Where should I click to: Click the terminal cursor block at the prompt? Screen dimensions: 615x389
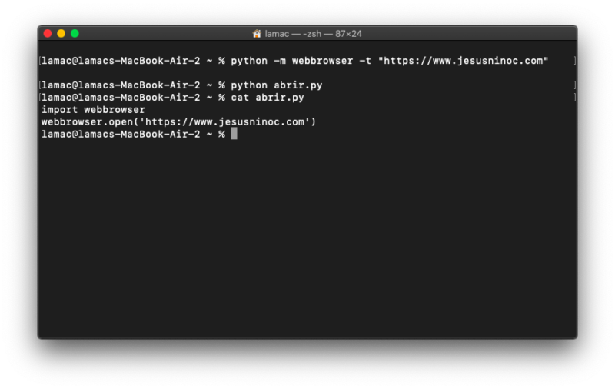[234, 134]
